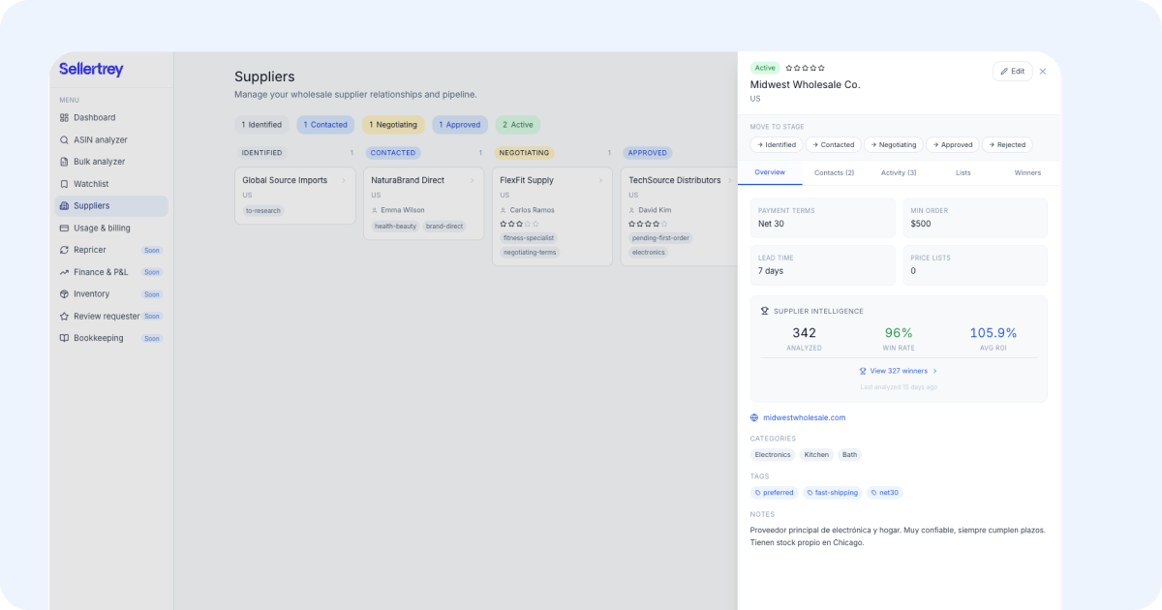This screenshot has height=610, width=1162.
Task: Click the trophy icon next to Supplier Intelligence
Action: tap(765, 311)
